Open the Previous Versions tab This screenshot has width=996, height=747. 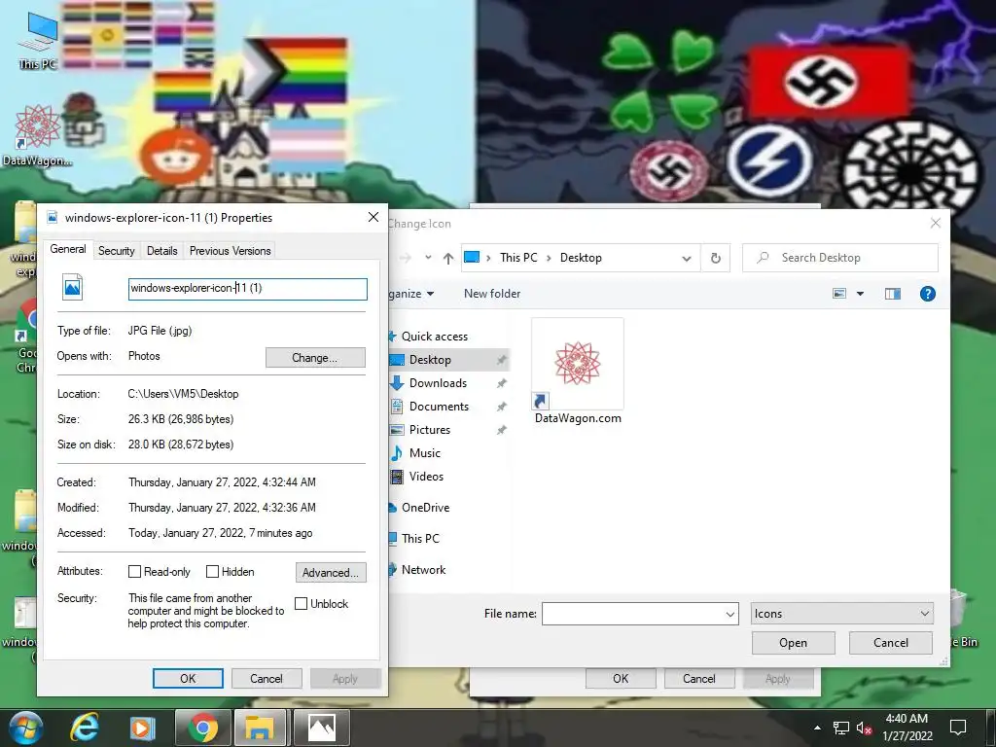pyautogui.click(x=230, y=251)
